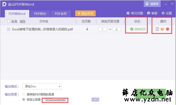
Task: Click end page range field
Action: click(x=117, y=29)
